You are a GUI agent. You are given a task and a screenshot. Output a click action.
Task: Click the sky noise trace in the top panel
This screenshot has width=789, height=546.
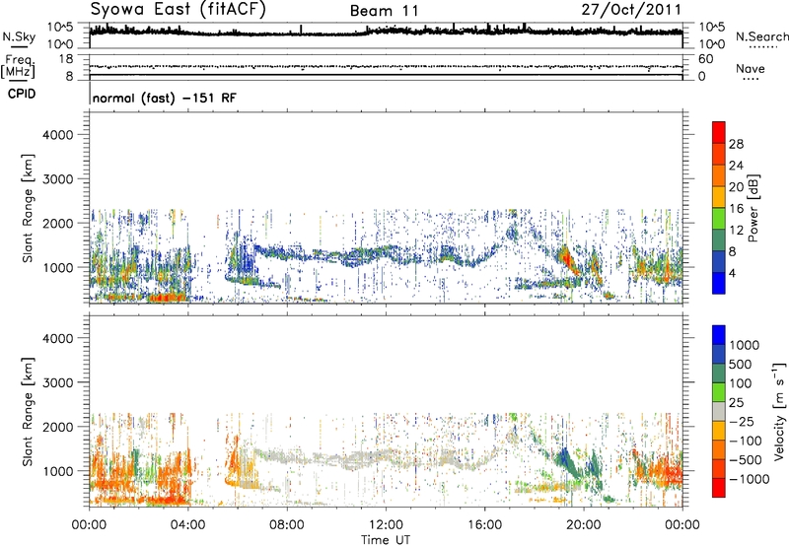tap(386, 32)
